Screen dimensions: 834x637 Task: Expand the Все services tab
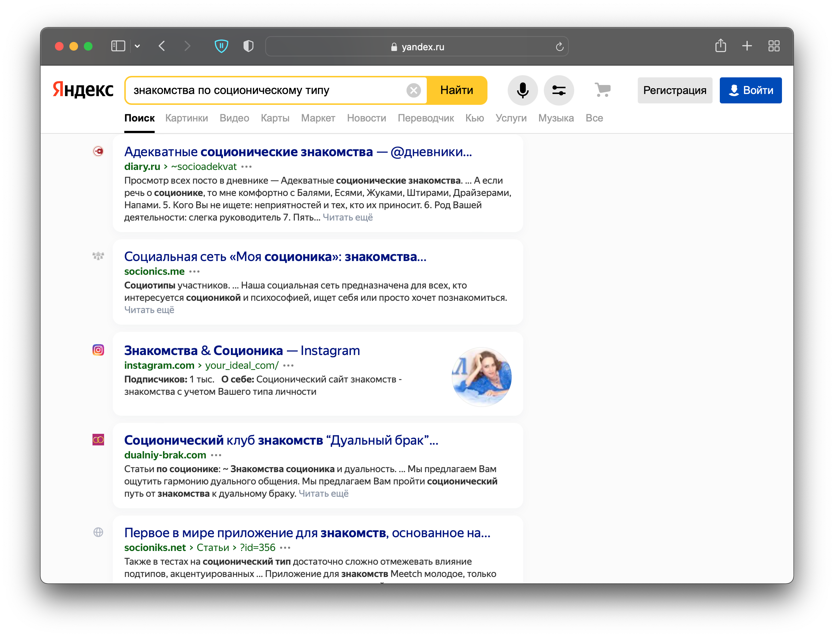click(594, 118)
